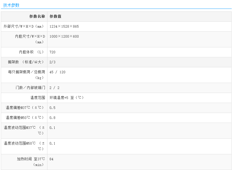Click the 技术参数 section heading
The height and width of the screenshot is (170, 234).
11,5
